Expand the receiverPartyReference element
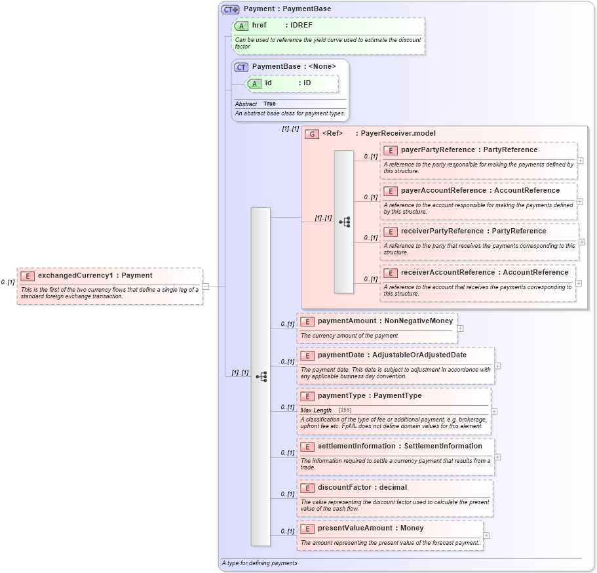 click(582, 242)
